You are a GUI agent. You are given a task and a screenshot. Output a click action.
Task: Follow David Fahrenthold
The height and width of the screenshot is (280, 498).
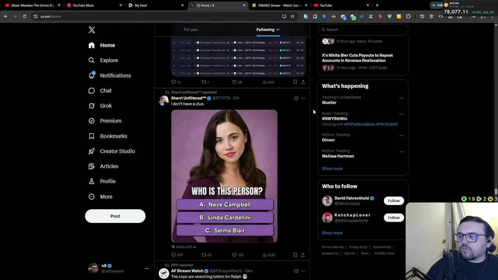click(x=394, y=201)
